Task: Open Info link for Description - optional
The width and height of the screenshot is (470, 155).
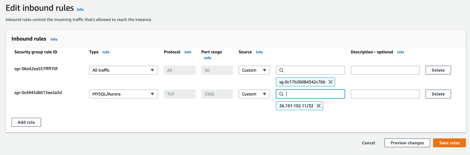Action: pyautogui.click(x=401, y=52)
